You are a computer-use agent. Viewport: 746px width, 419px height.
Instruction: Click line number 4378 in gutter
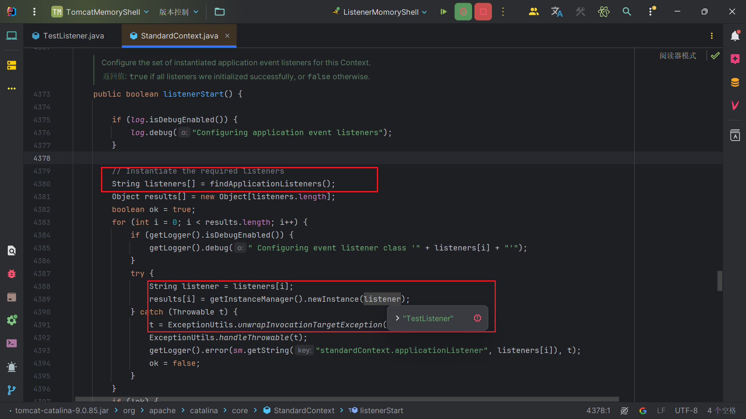[x=42, y=158]
